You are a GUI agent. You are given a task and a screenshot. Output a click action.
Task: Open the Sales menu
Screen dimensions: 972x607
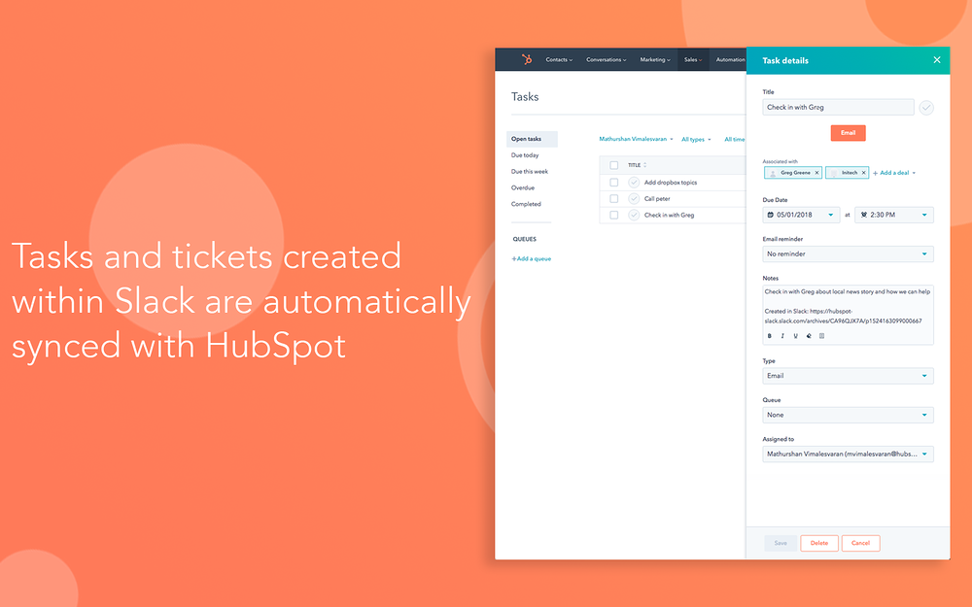tap(693, 59)
